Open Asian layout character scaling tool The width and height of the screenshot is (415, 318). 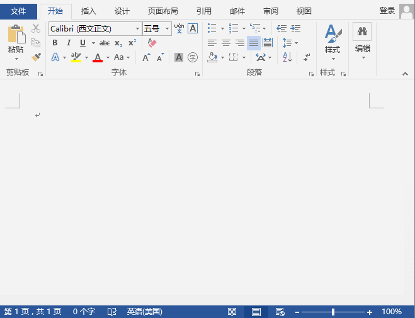click(x=261, y=57)
